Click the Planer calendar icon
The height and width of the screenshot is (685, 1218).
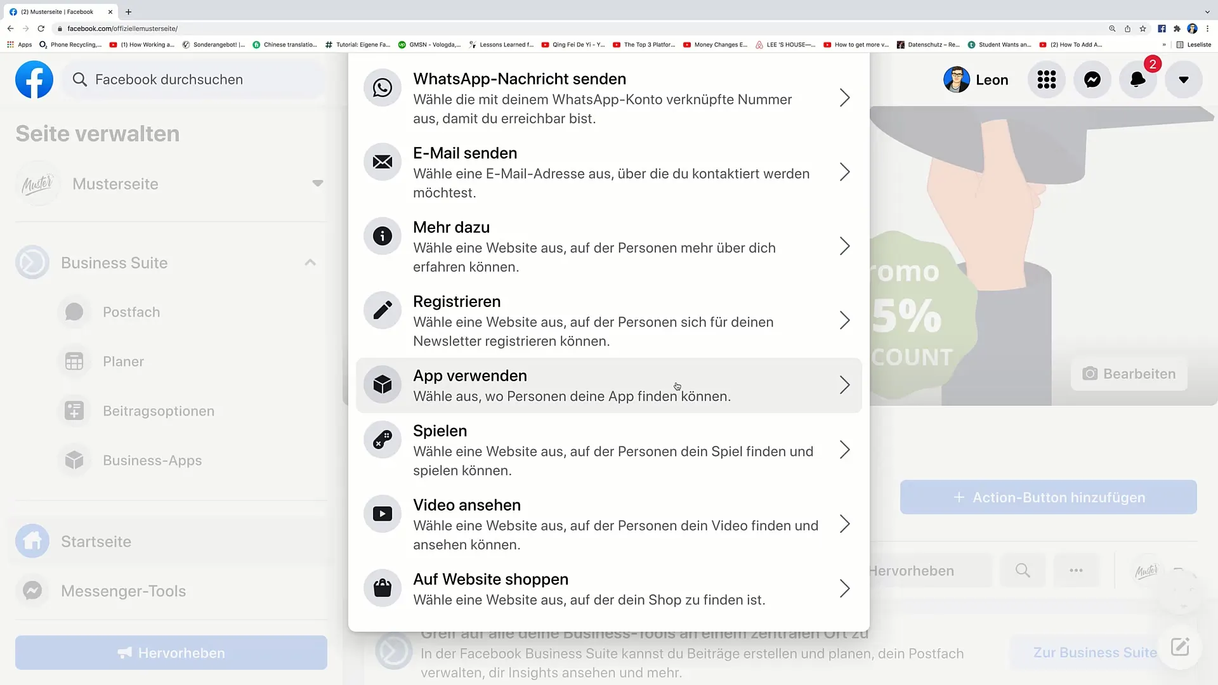click(x=74, y=362)
